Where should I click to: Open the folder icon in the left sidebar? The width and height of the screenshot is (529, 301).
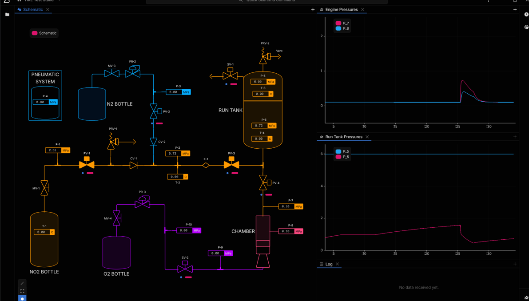pos(8,15)
